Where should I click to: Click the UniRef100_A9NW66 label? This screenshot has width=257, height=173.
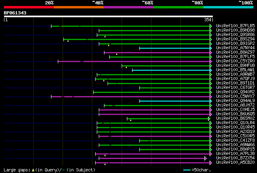[x=235, y=145]
